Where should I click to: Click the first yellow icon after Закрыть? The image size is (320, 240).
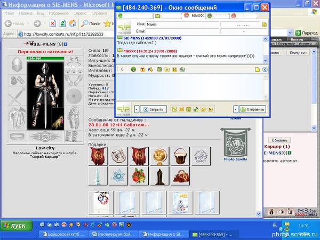(174, 109)
